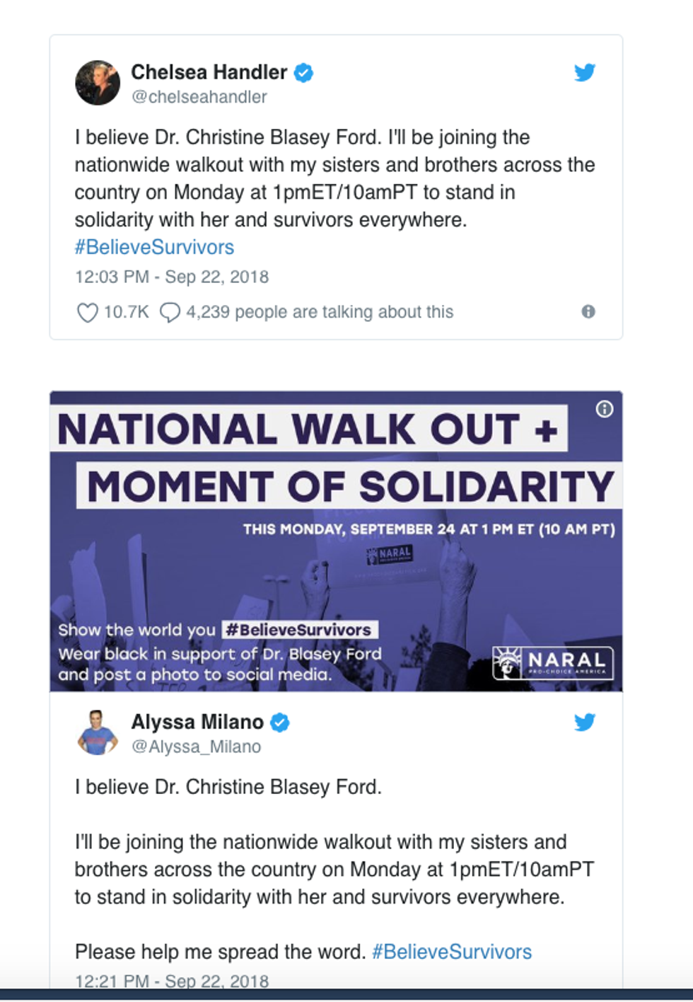Click the Chelsea Handler display name
The width and height of the screenshot is (693, 1002).
click(x=209, y=72)
